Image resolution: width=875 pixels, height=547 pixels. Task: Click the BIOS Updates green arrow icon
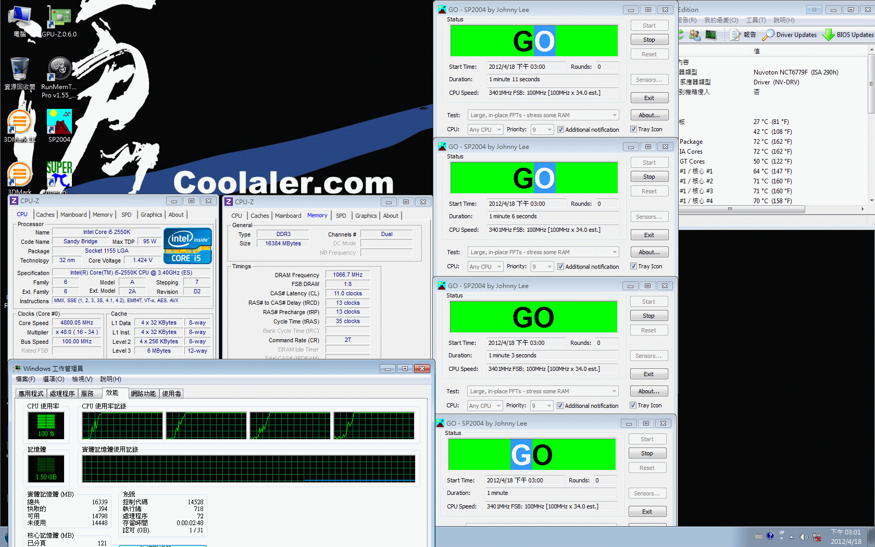(x=828, y=35)
